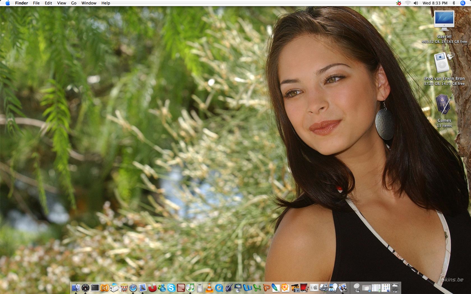Screen dimensions: 471x294
Task: Restore minimized Finder window from dock
Action: tap(385, 288)
